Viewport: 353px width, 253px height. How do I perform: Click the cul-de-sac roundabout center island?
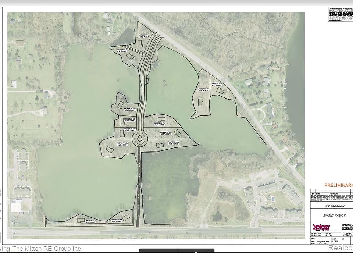click(x=140, y=139)
